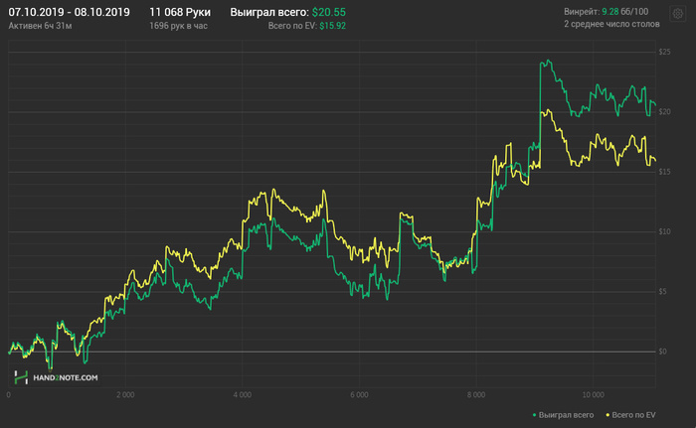The image size is (696, 428).
Task: Click the Hand2Note logo icon
Action: pos(21,377)
